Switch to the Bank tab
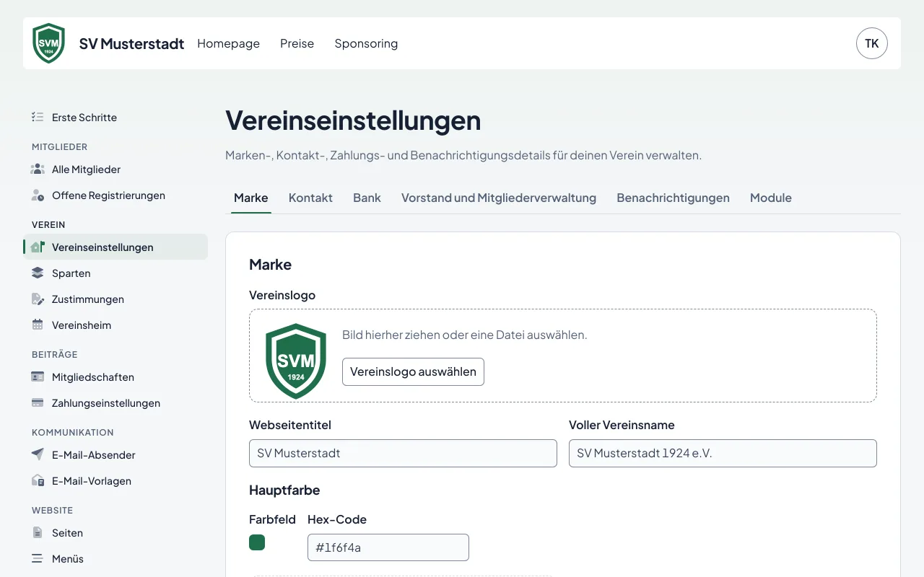This screenshot has height=577, width=924. pos(367,198)
